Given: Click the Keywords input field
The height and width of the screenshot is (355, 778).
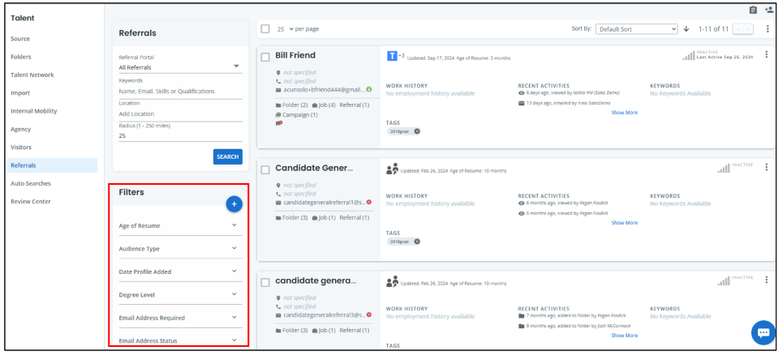Looking at the screenshot, I should tap(181, 92).
